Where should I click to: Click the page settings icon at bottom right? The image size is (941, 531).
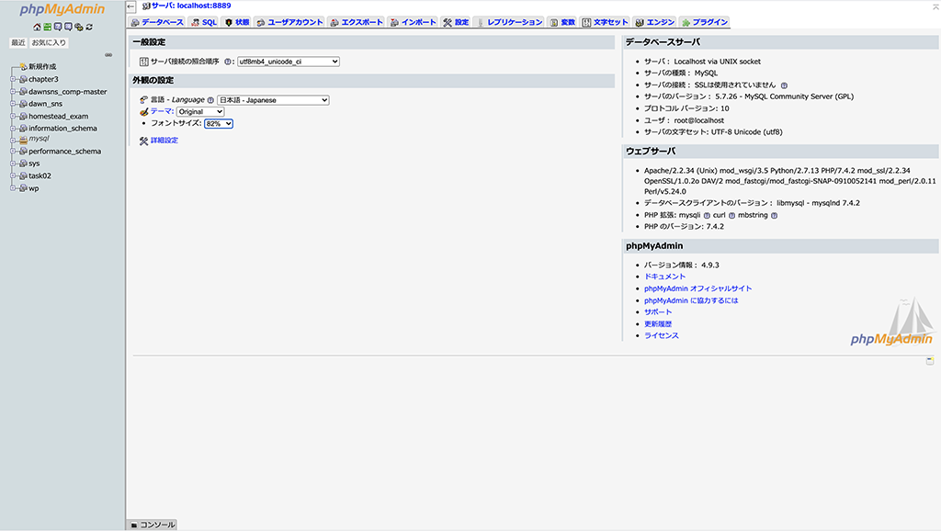coord(930,361)
